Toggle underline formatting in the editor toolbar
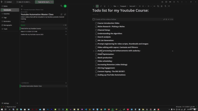The height and width of the screenshot is (111, 198). 105,6
